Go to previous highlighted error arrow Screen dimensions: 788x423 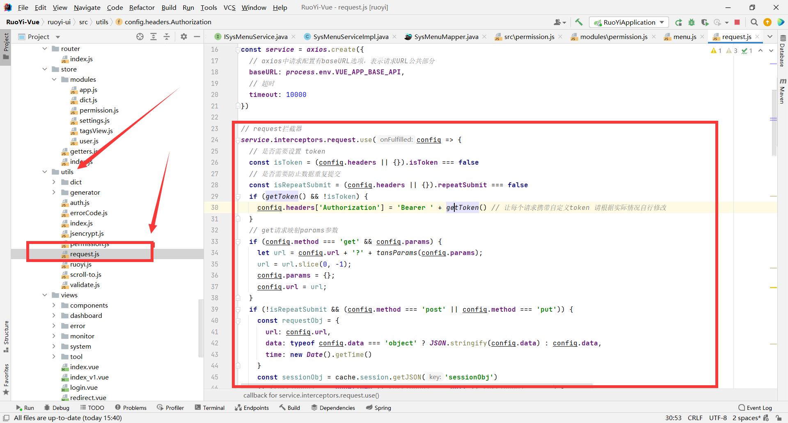pos(761,51)
